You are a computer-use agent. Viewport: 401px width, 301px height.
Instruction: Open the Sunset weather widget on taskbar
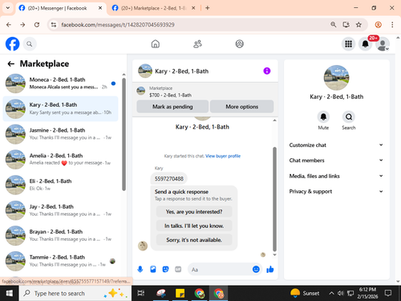305,293
